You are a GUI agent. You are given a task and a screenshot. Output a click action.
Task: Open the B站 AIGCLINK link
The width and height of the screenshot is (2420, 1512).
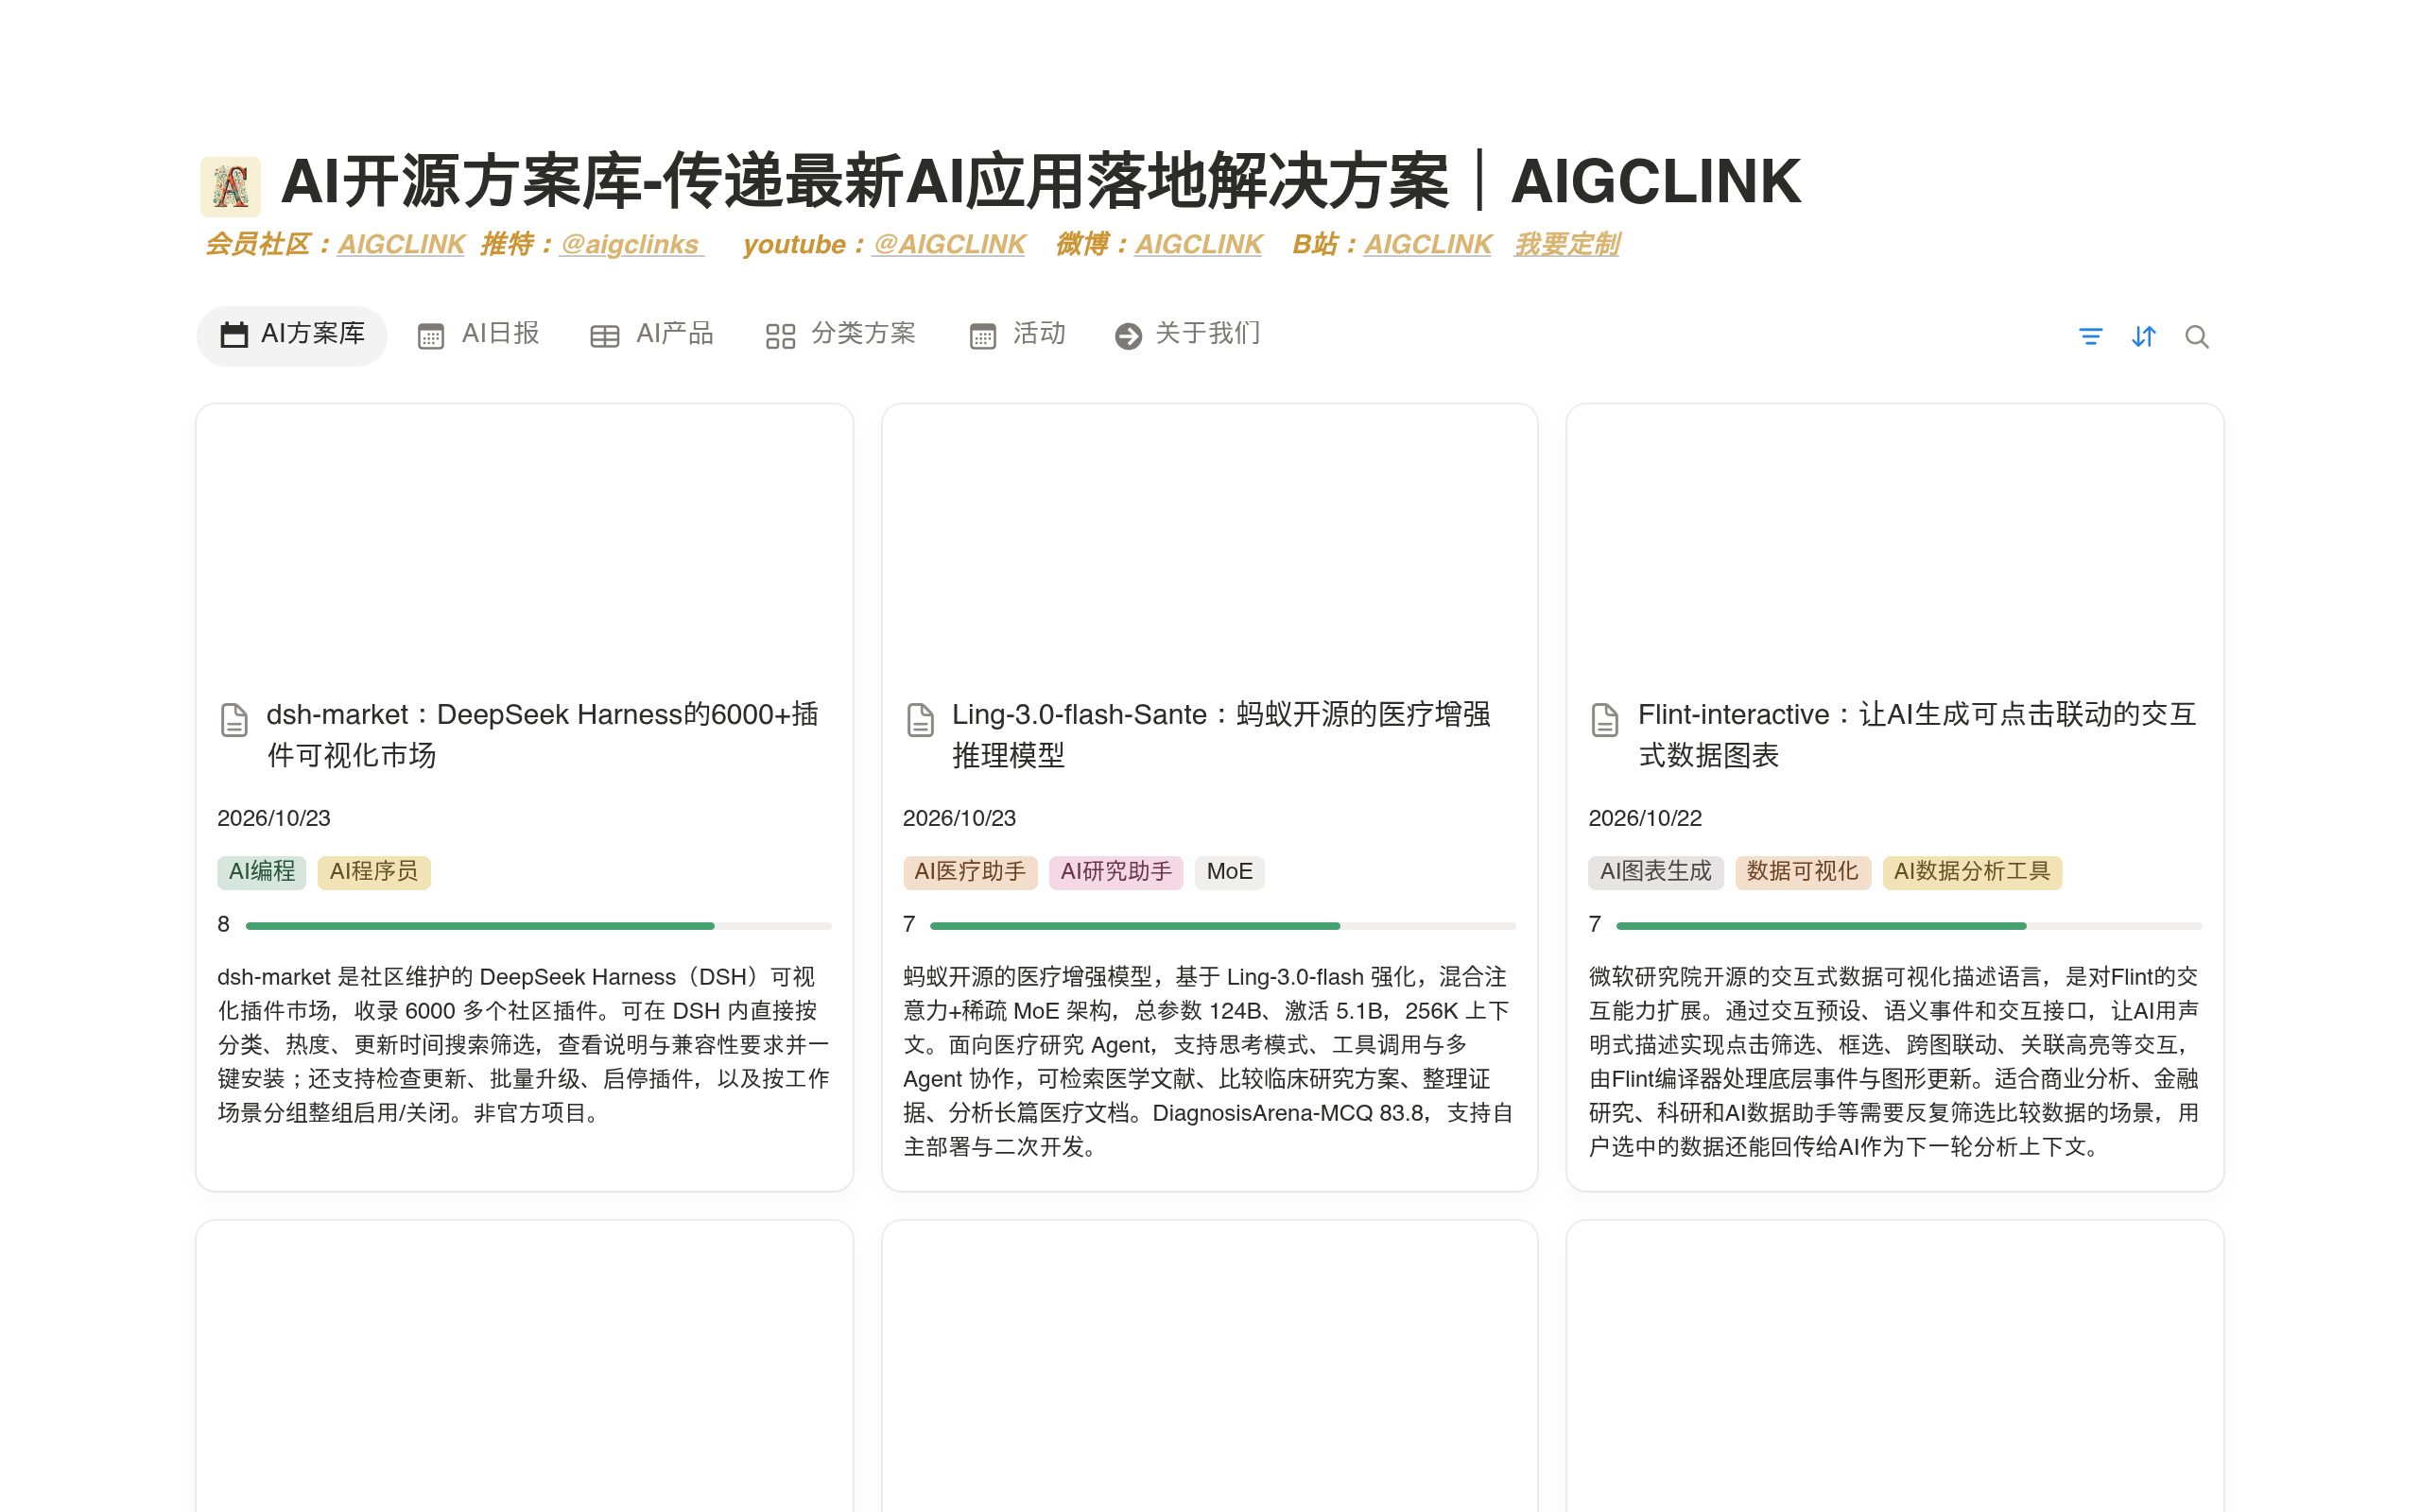point(1427,244)
